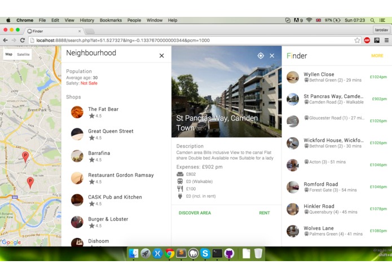The image size is (392, 278).
Task: Select the Finder browser tab
Action: [54, 31]
